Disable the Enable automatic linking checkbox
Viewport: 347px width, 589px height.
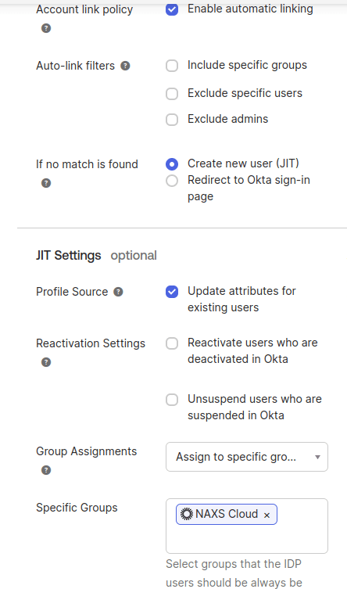172,9
